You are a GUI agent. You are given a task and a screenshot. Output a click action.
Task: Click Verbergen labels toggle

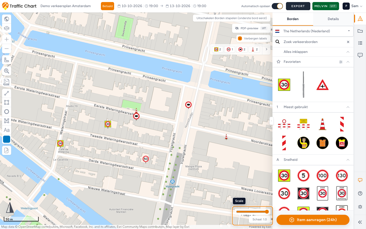[253, 38]
